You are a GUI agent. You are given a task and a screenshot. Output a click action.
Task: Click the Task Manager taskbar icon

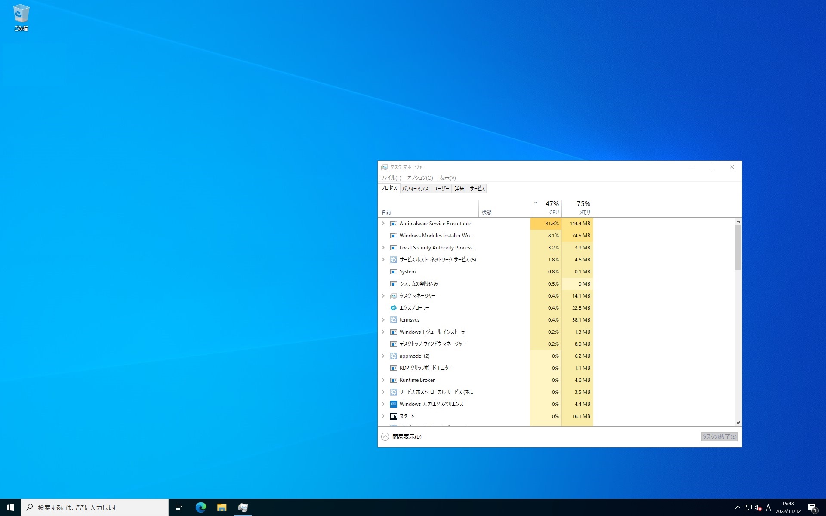point(243,507)
